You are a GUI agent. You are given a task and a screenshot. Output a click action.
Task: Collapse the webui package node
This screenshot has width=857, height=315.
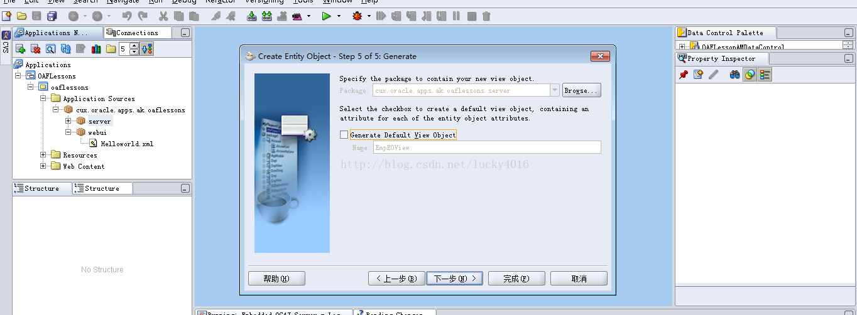click(68, 132)
